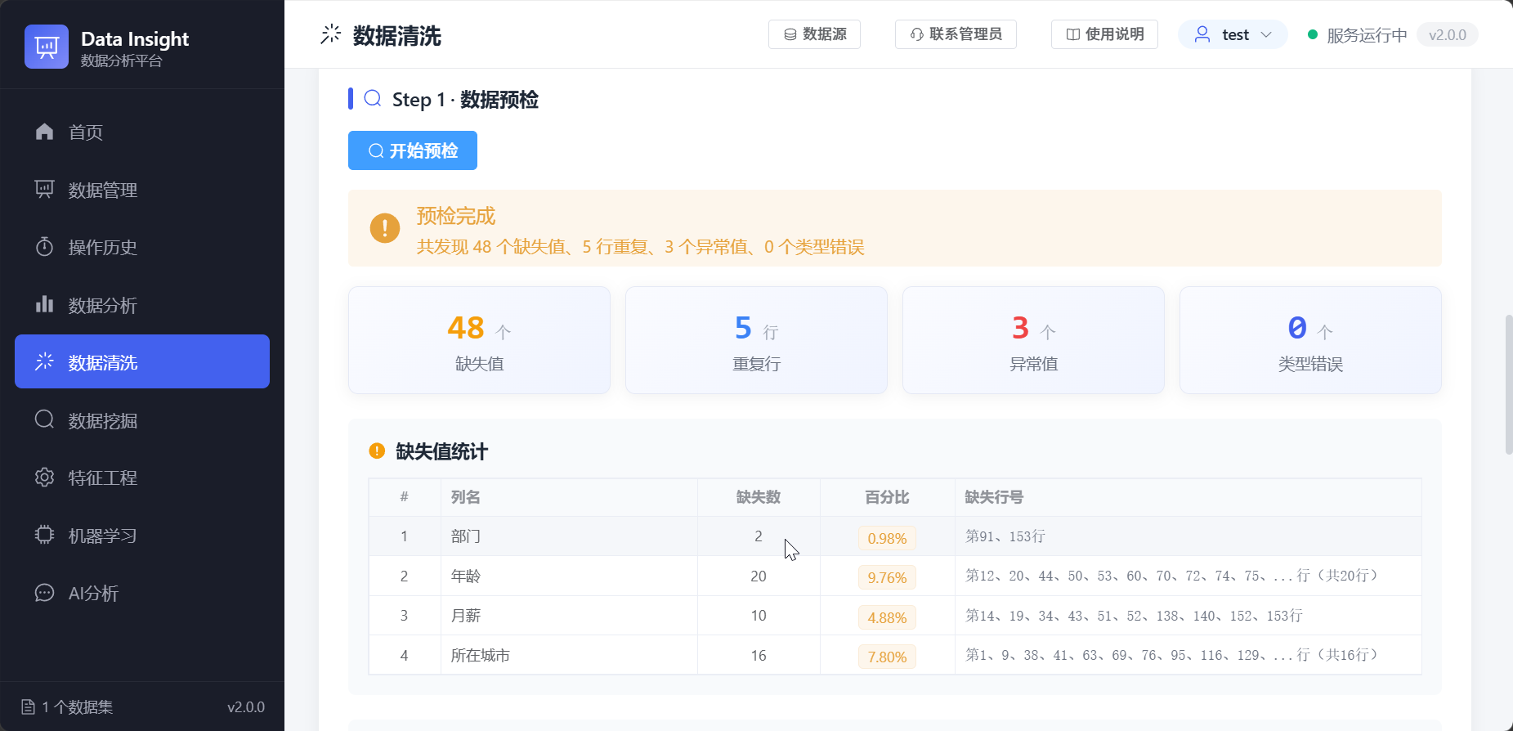Open 数据挖掘 section
The height and width of the screenshot is (731, 1513).
coord(142,420)
